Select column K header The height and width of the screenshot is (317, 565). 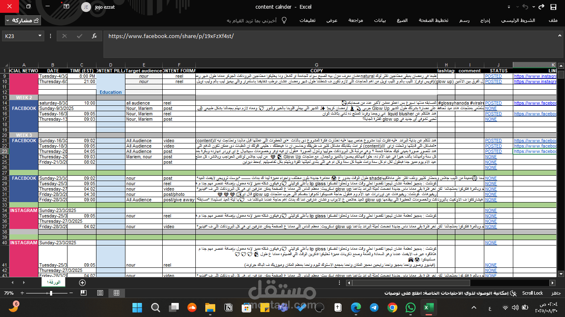(535, 65)
